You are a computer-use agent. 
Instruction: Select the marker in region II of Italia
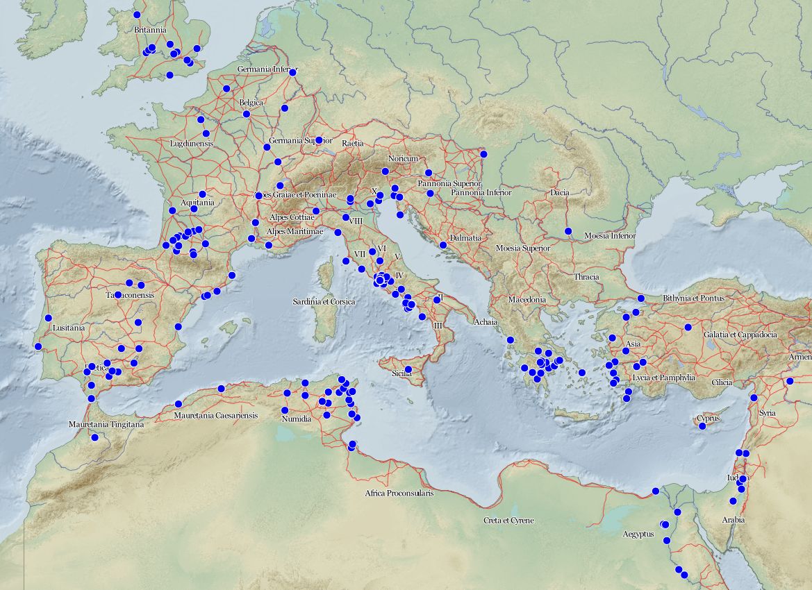click(x=437, y=300)
